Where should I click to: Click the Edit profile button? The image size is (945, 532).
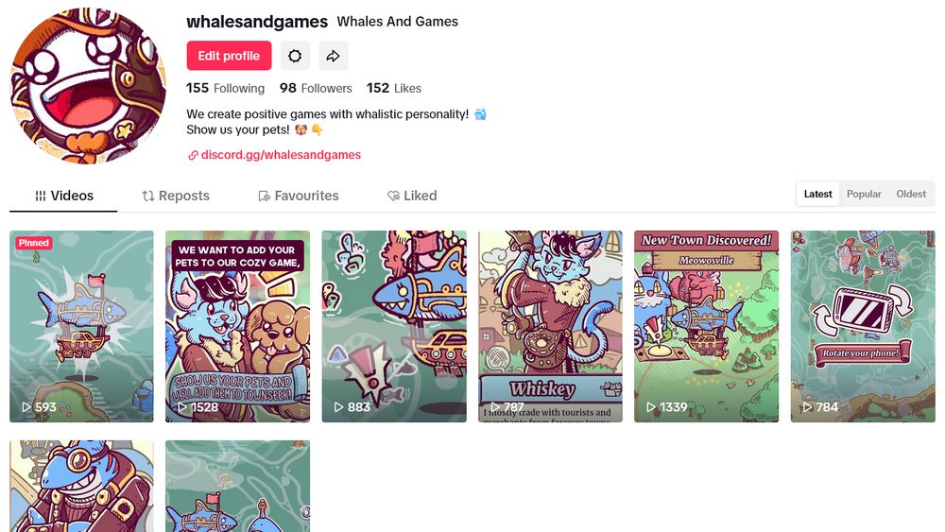point(229,56)
